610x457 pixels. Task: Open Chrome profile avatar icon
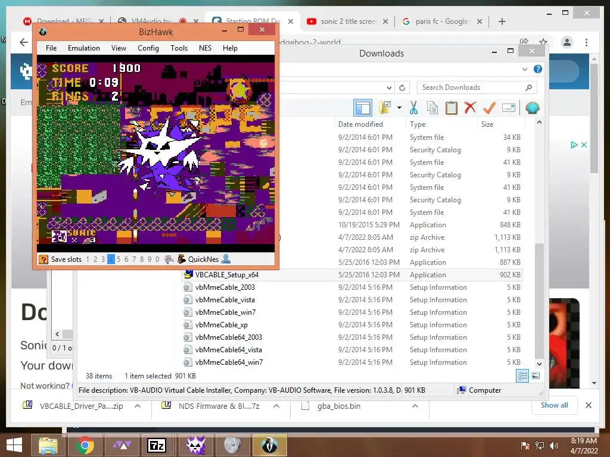[567, 42]
